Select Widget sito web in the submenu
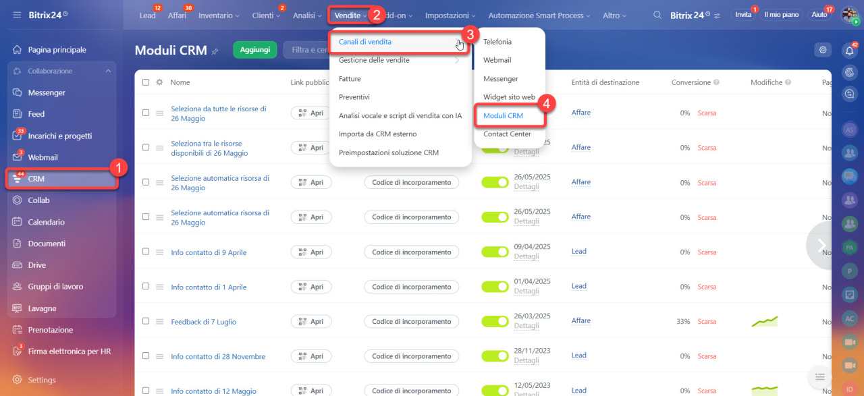The height and width of the screenshot is (396, 864). 509,97
